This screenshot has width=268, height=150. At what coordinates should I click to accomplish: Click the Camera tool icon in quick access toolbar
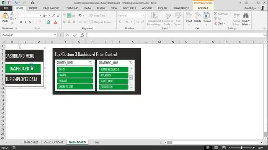click(x=33, y=3)
